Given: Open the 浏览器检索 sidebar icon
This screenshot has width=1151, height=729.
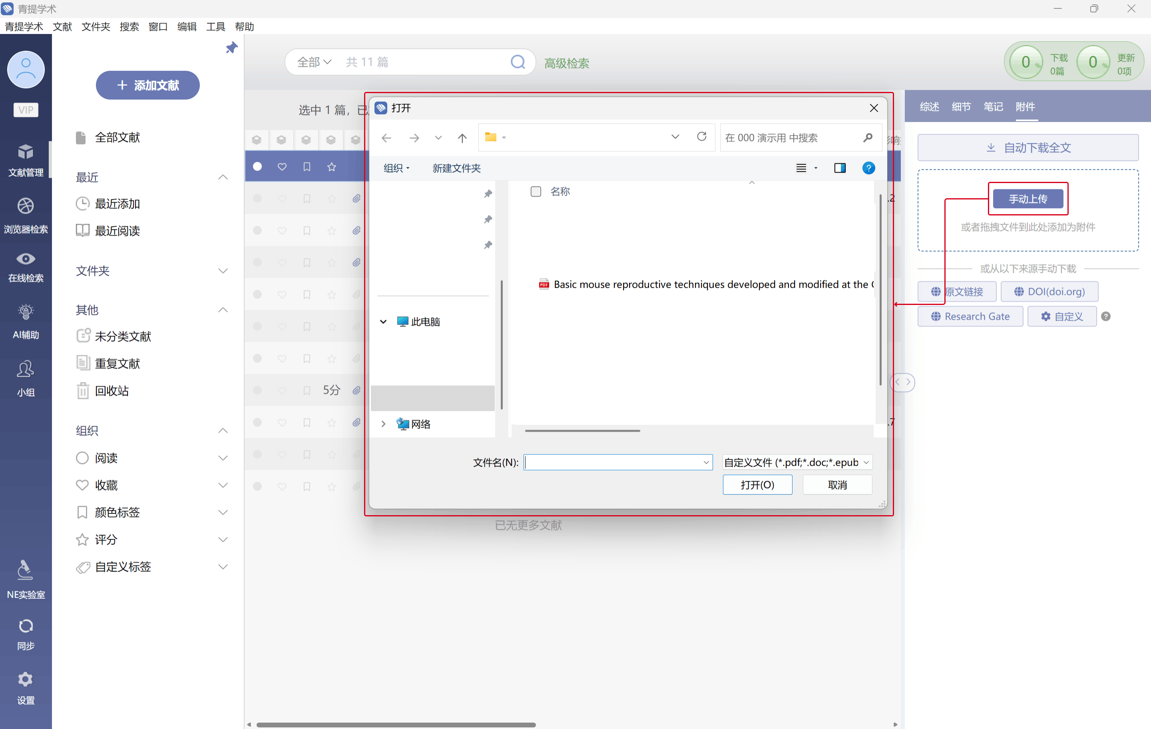Looking at the screenshot, I should (26, 207).
